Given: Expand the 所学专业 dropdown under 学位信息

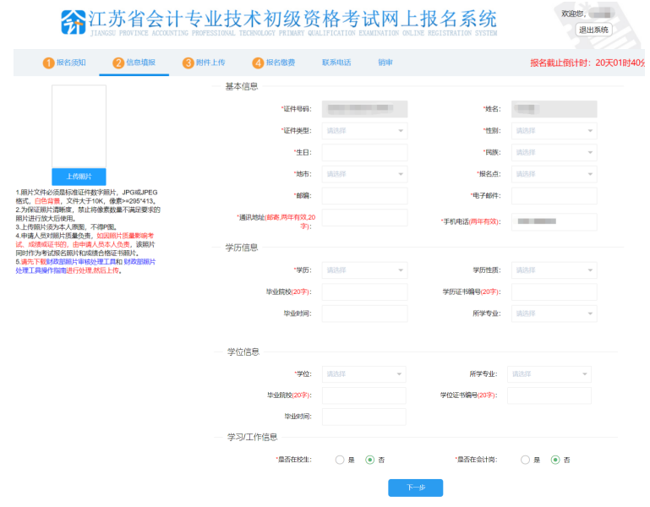Looking at the screenshot, I should coord(549,374).
